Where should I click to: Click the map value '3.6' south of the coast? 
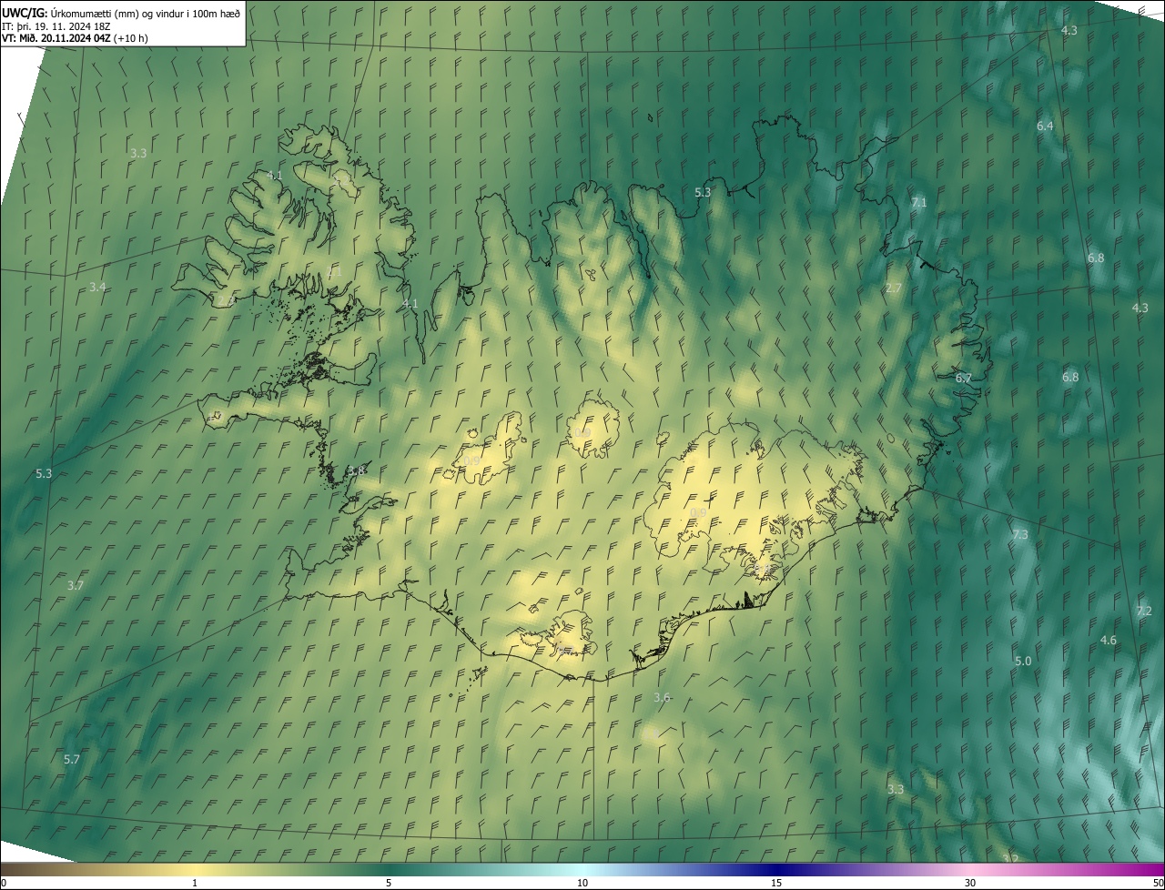tap(662, 697)
